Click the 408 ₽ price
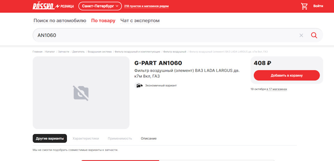 click(x=262, y=63)
